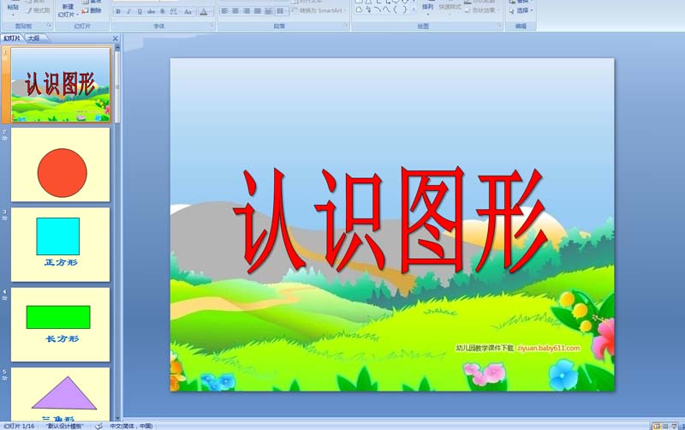685x430 pixels.
Task: Toggle italic formatting
Action: pyautogui.click(x=129, y=11)
